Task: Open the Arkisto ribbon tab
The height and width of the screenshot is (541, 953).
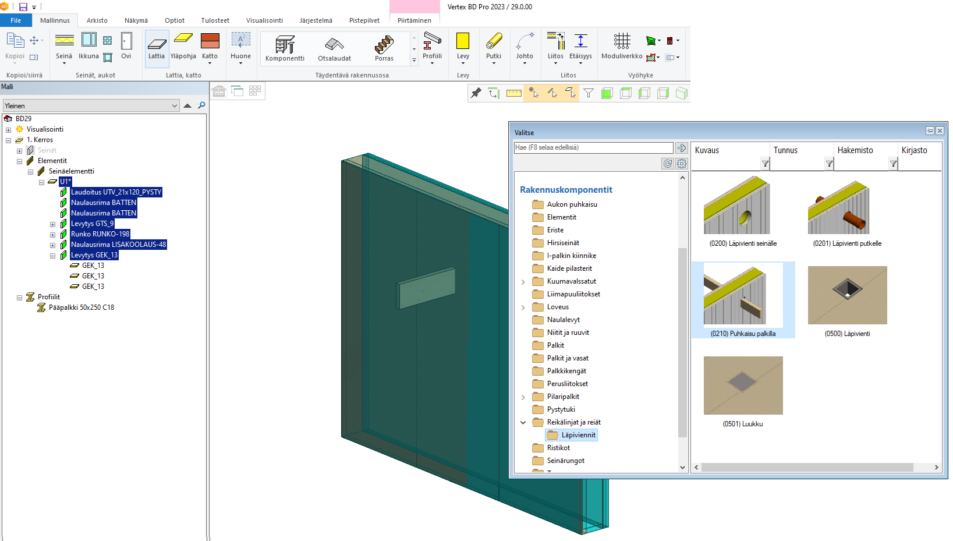Action: (x=97, y=20)
